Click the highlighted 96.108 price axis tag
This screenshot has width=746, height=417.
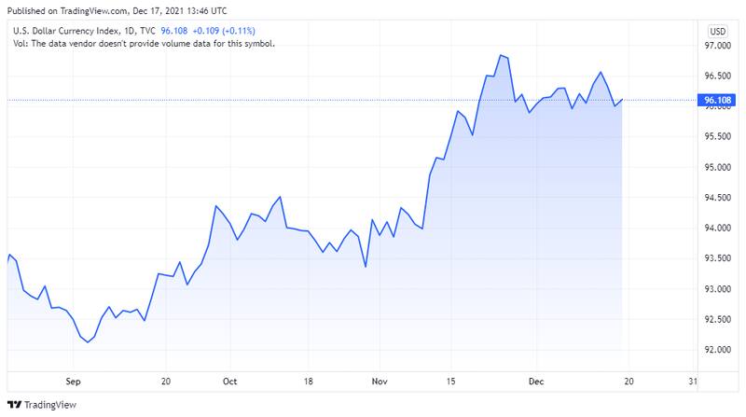pos(717,100)
